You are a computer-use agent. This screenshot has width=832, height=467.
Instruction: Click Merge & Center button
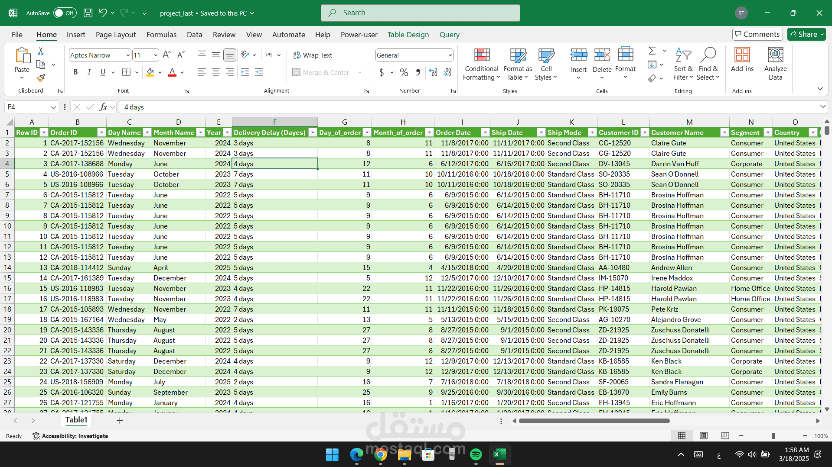[x=321, y=72]
